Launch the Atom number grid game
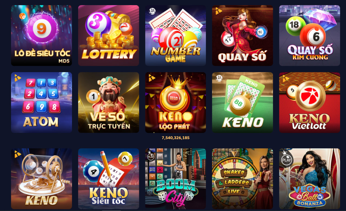The image size is (346, 211). pyautogui.click(x=41, y=102)
